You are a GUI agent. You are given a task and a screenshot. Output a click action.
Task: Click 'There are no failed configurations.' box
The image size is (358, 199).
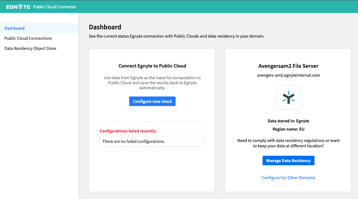coord(152,141)
